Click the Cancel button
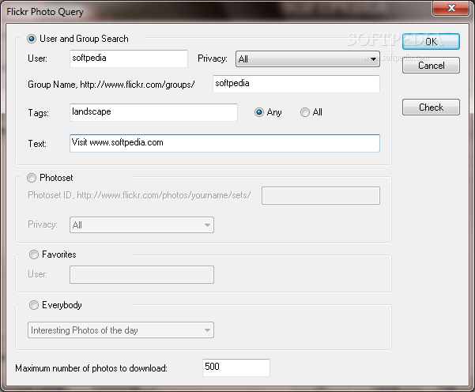Viewport: 475px width, 392px height. pos(431,66)
